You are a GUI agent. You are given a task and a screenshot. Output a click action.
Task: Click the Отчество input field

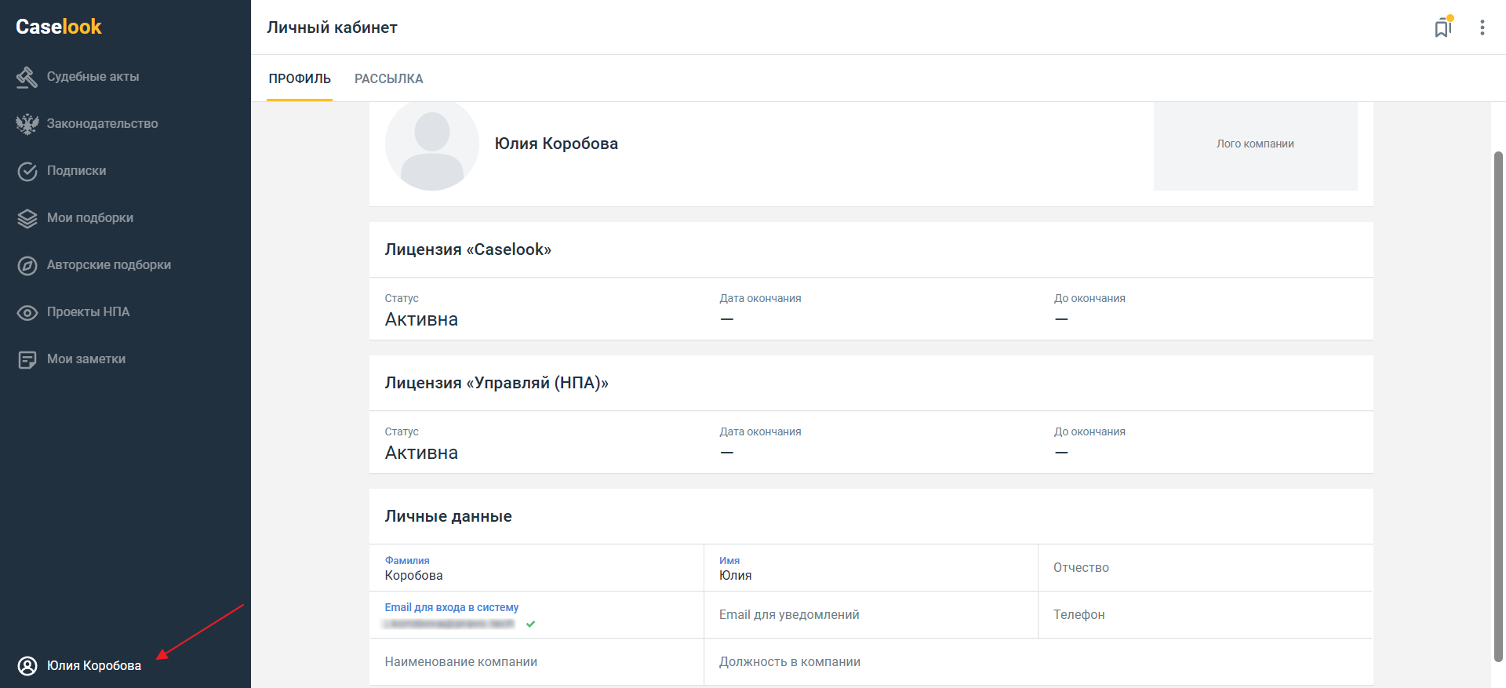pos(1204,568)
